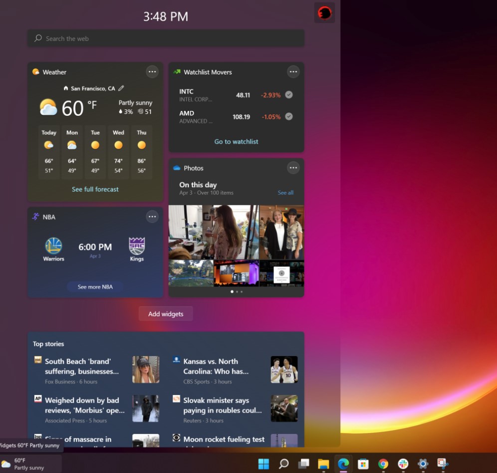
Task: Click the INTC stock row ticker
Action: 187,91
